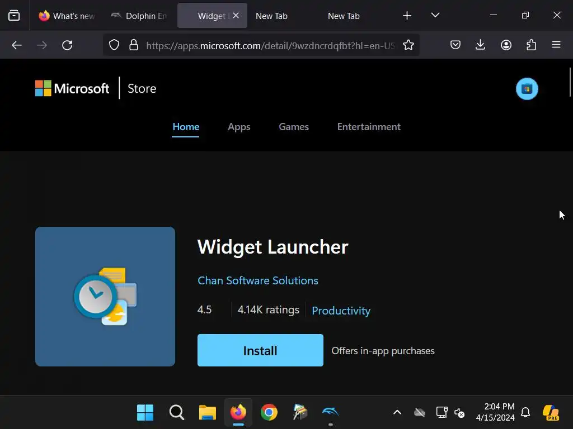Switch to What's new tab
The height and width of the screenshot is (429, 573).
pos(66,16)
